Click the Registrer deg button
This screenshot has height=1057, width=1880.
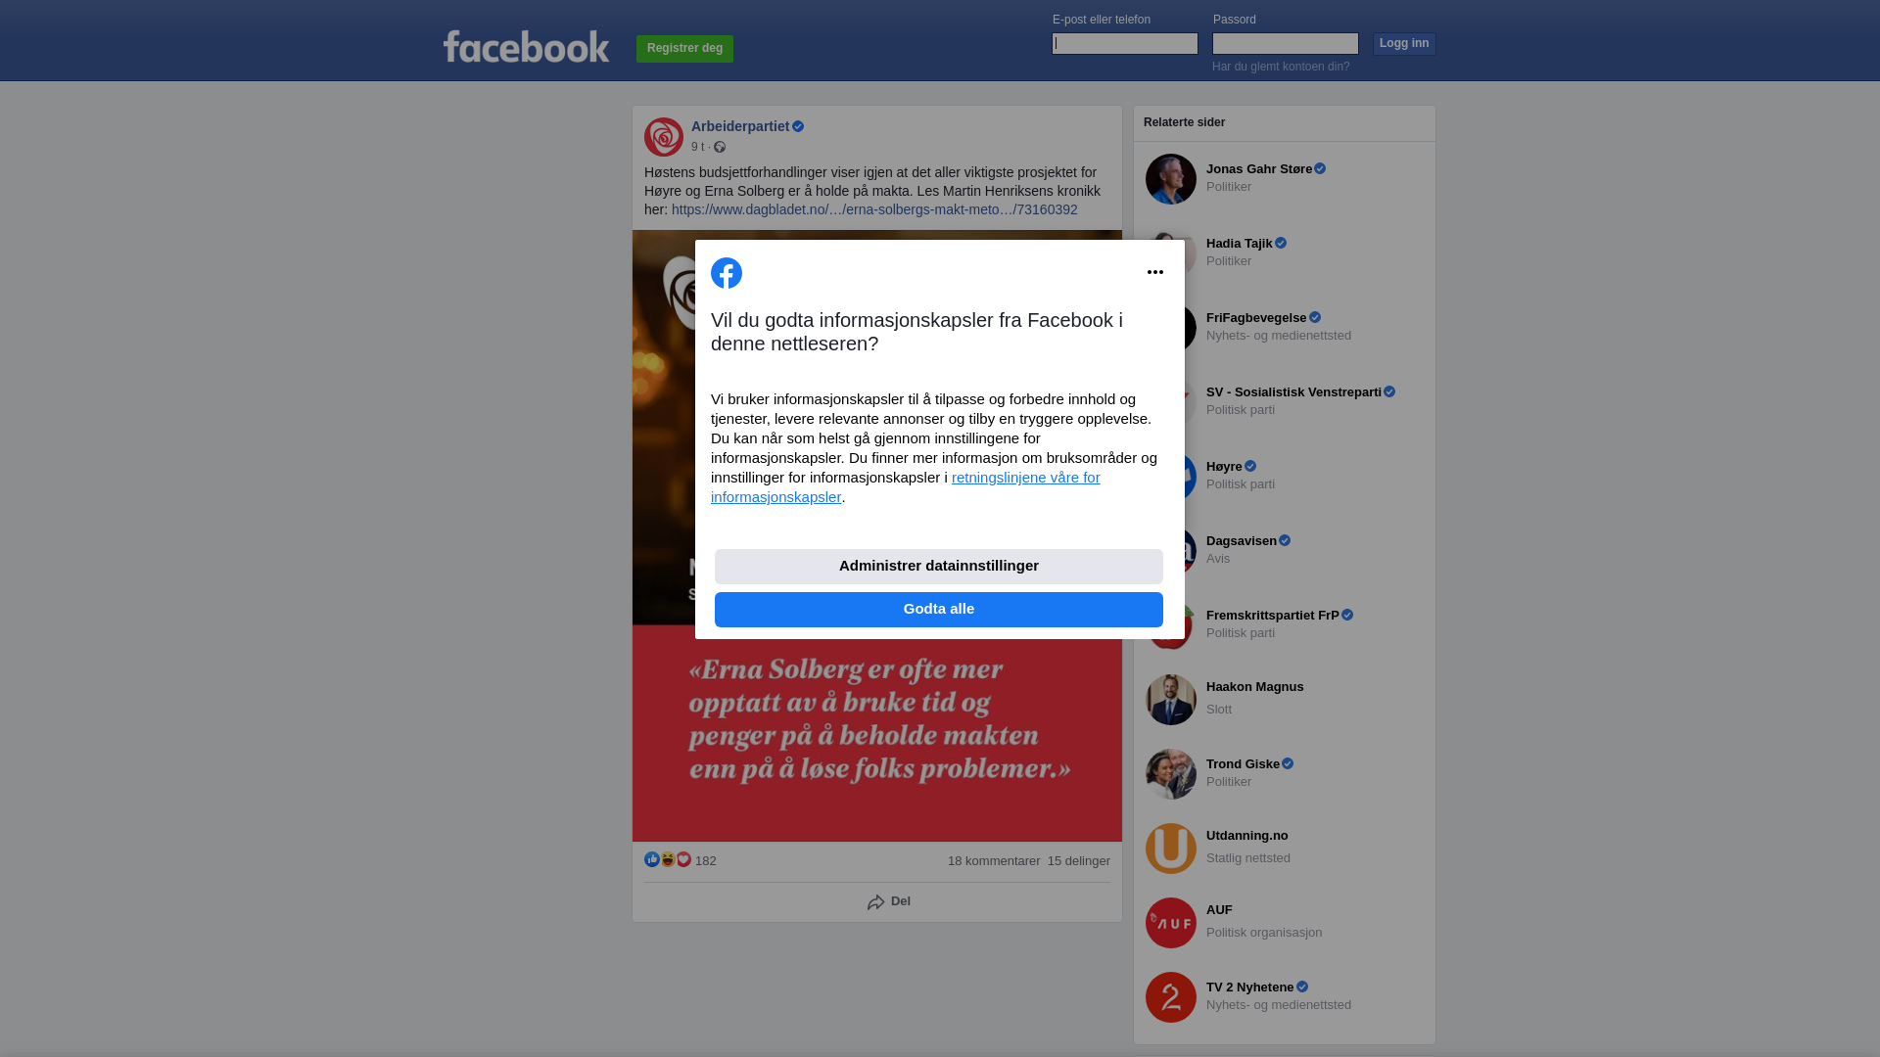click(x=684, y=49)
